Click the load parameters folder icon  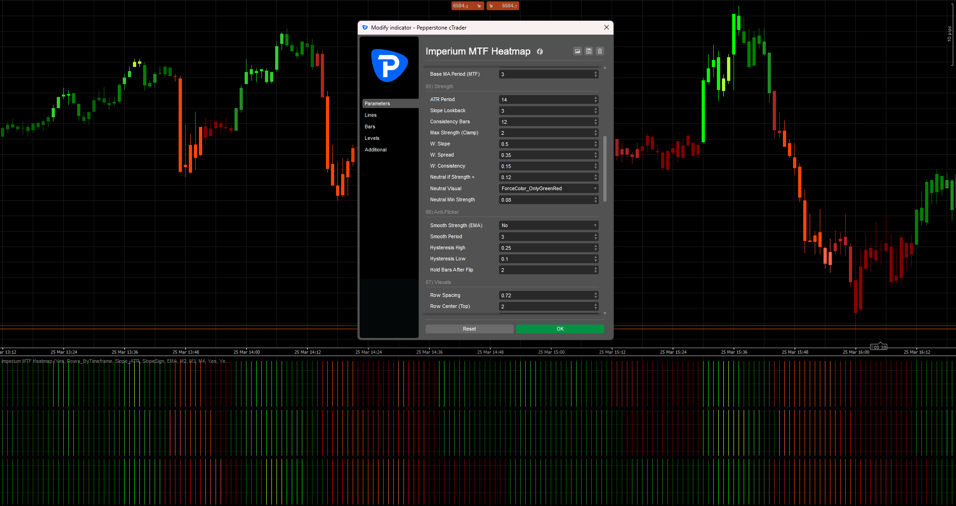click(577, 51)
